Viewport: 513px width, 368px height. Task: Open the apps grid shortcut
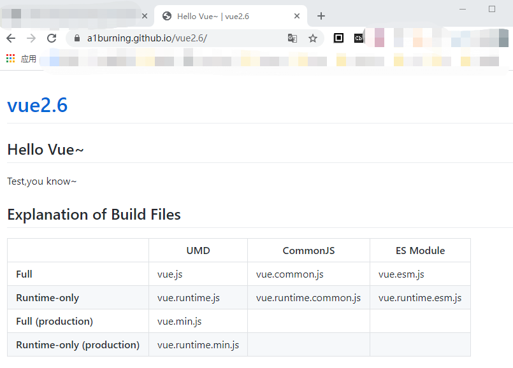pyautogui.click(x=10, y=59)
